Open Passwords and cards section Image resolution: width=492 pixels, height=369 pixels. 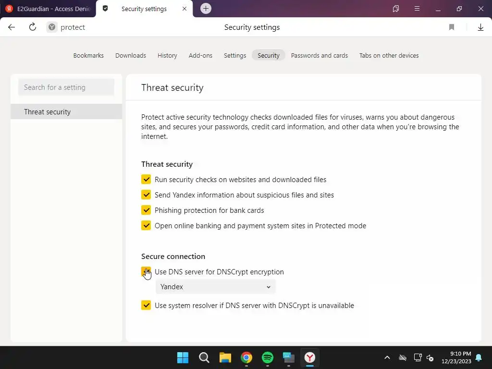(320, 56)
